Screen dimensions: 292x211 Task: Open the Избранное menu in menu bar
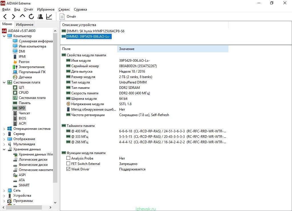point(46,9)
